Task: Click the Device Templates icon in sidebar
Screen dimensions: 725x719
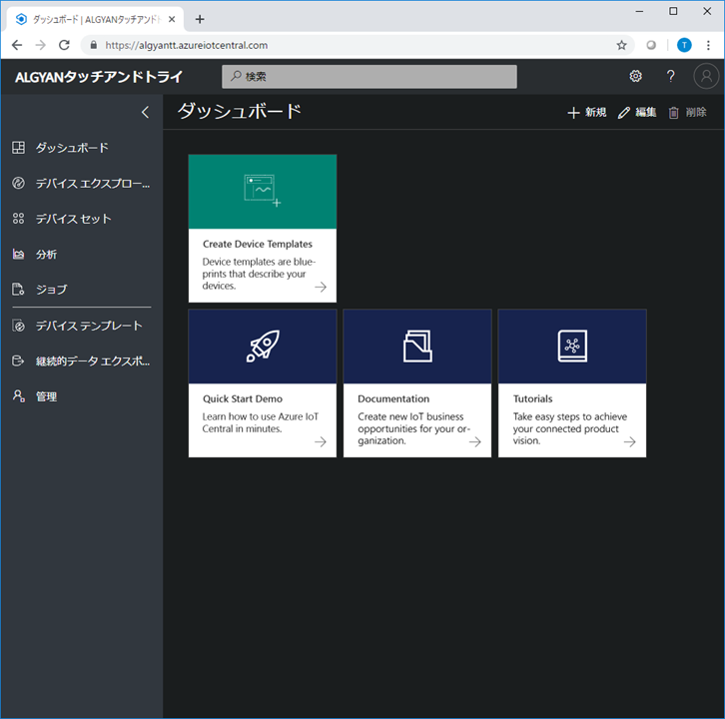Action: tap(19, 326)
